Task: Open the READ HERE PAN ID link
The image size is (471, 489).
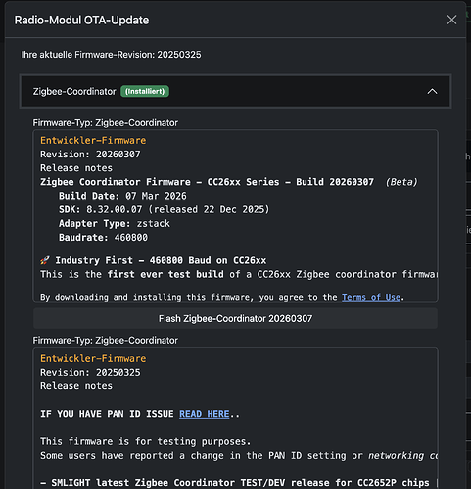Action: coord(205,414)
